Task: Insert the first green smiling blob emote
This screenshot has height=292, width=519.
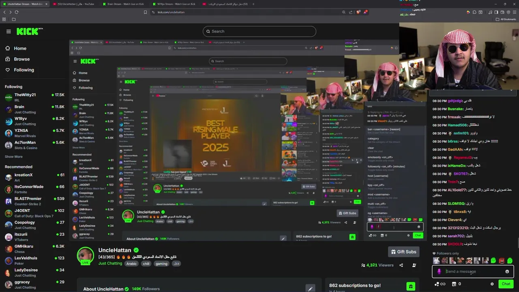Action: [493, 261]
